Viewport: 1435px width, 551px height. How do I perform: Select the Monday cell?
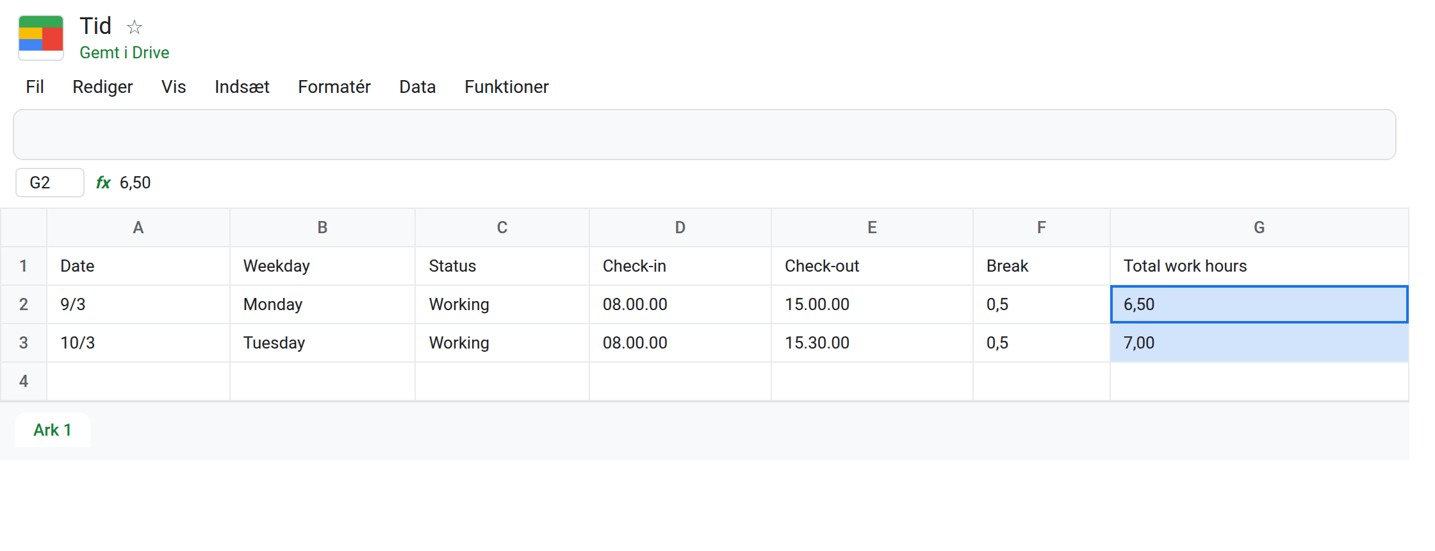[x=323, y=304]
